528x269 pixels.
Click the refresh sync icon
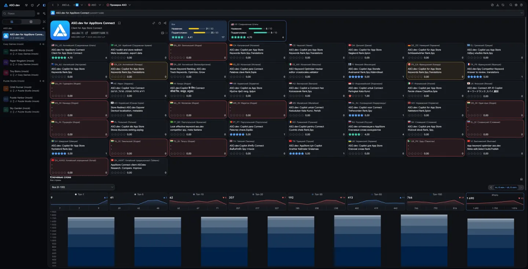coord(503,5)
